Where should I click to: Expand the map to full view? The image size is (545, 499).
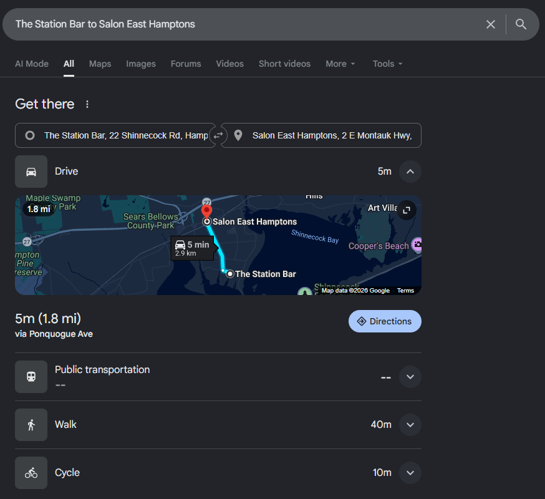pyautogui.click(x=407, y=210)
